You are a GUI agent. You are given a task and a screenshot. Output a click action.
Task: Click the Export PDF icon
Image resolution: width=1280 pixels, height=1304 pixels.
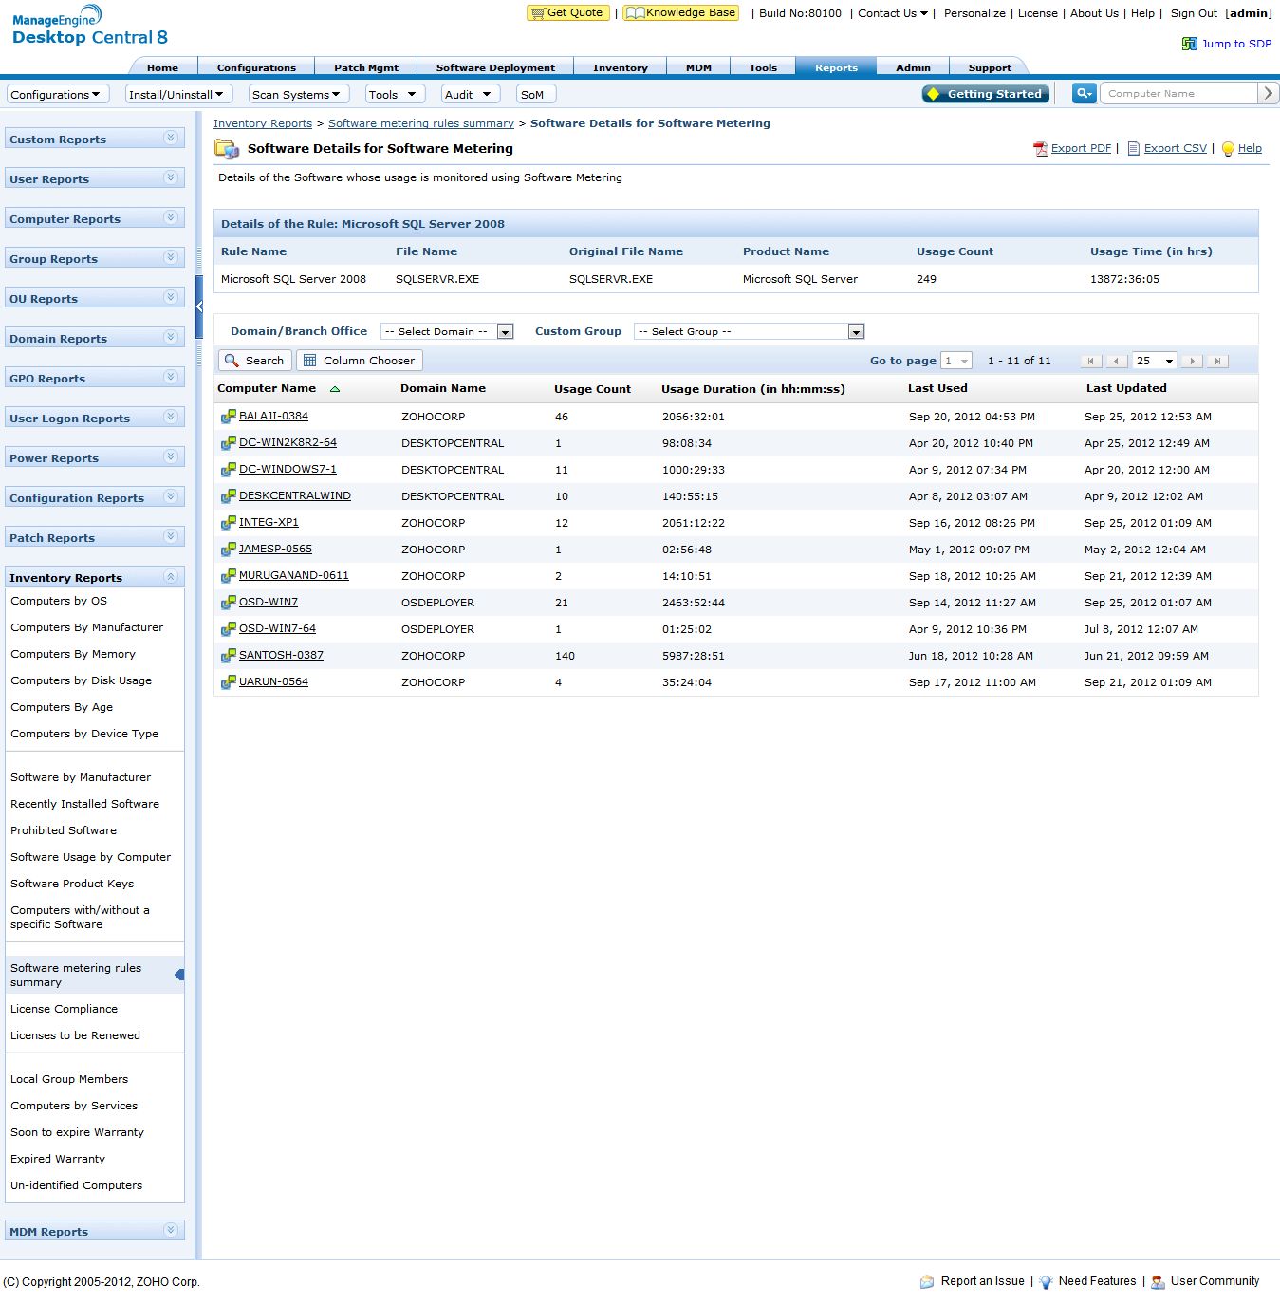1041,149
